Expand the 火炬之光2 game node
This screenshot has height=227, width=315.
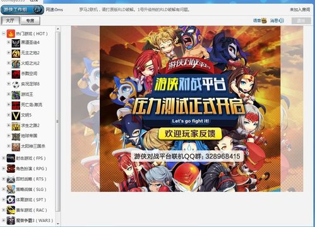pyautogui.click(x=9, y=63)
